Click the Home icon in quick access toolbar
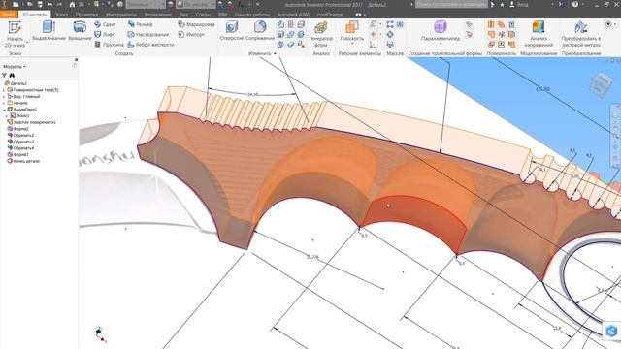The width and height of the screenshot is (621, 349). [x=72, y=4]
